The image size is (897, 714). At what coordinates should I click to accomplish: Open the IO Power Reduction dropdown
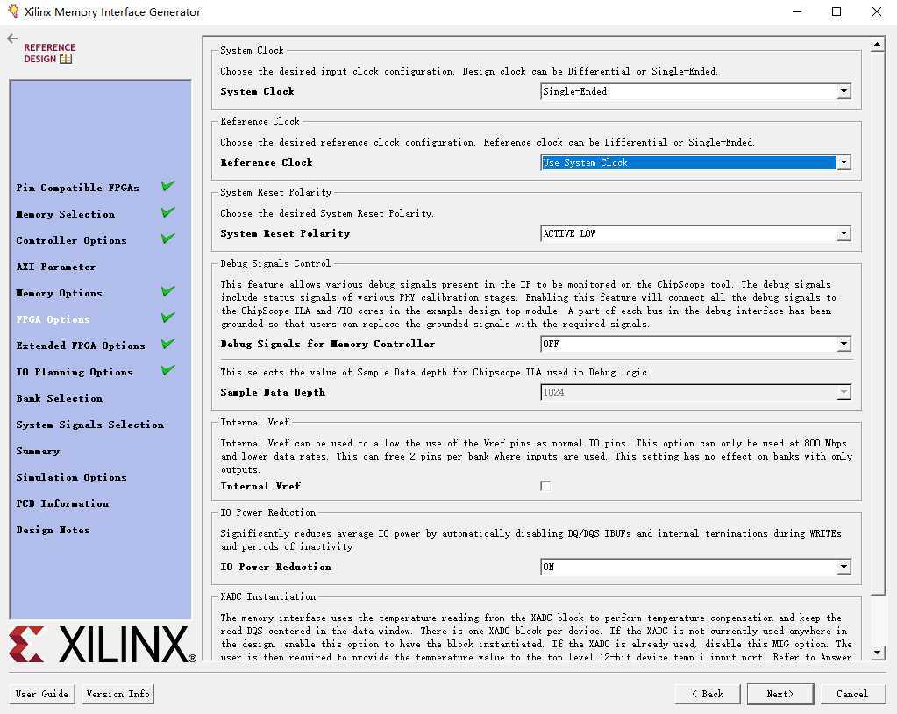click(x=695, y=567)
